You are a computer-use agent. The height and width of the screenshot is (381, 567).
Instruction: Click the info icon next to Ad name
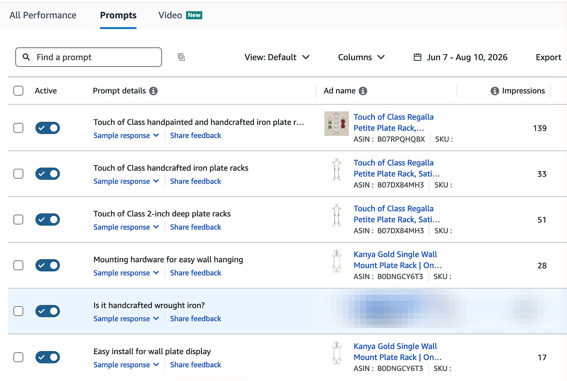coord(363,91)
